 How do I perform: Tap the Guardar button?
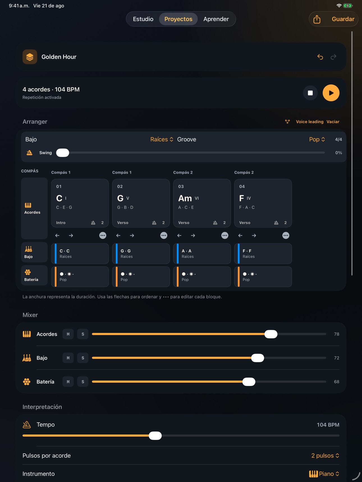coord(343,19)
